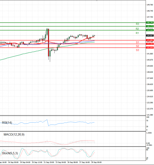Click the RSI scale value 70
Screen dimensions: 154x165
tap(147, 121)
